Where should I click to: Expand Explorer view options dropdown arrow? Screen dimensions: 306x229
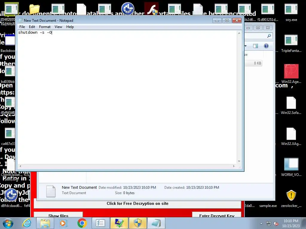pos(246,46)
